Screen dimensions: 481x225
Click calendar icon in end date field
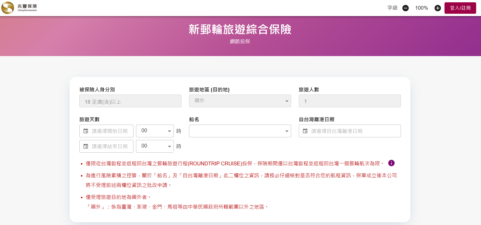pyautogui.click(x=86, y=146)
